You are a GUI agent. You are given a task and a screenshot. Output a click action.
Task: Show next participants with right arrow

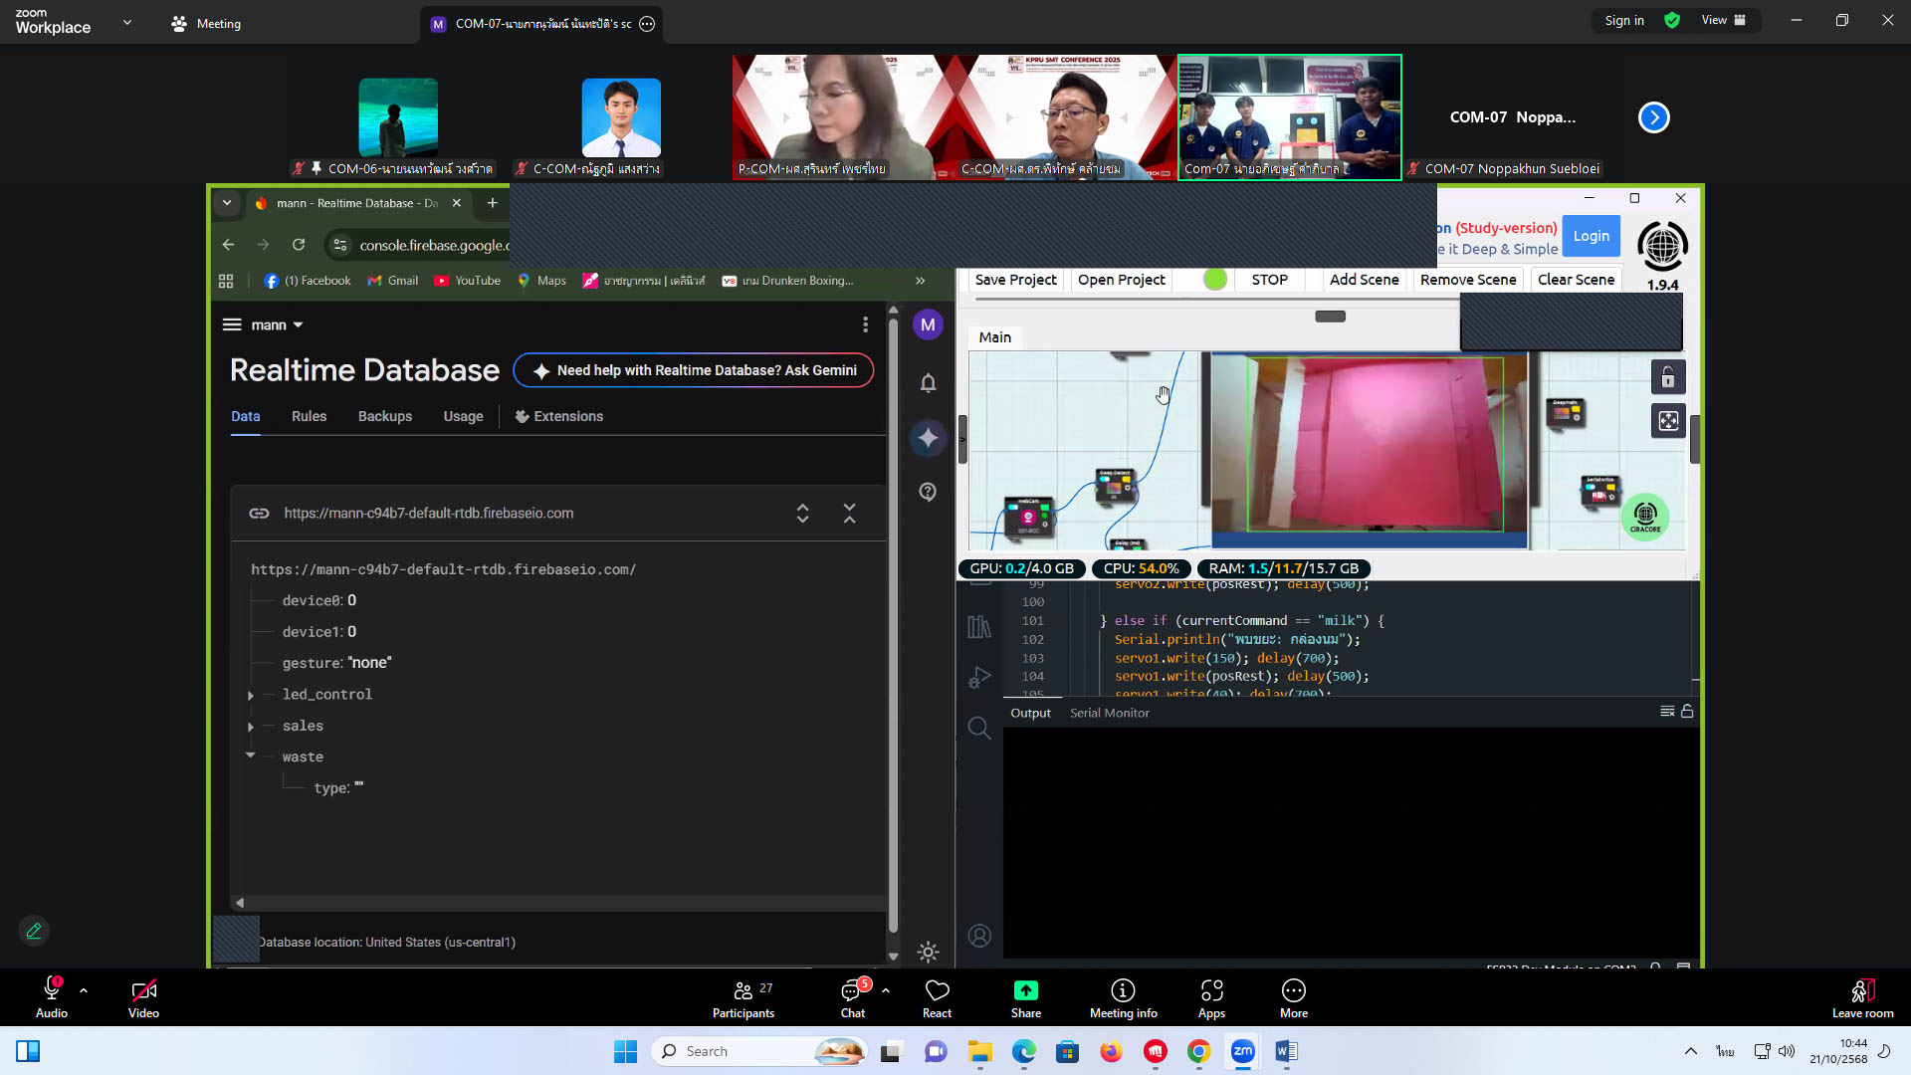[1653, 117]
